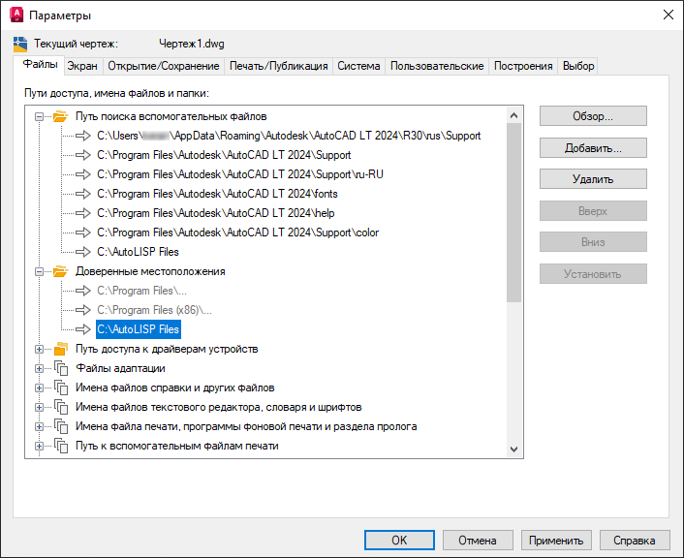The height and width of the screenshot is (558, 684).
Task: Select the path ending in 2024\fonts
Action: 217,194
